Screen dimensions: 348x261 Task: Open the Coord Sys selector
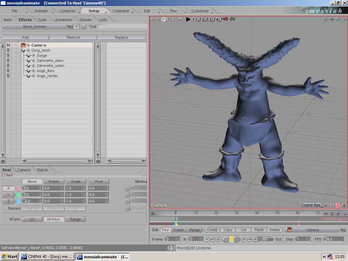[x=311, y=205]
